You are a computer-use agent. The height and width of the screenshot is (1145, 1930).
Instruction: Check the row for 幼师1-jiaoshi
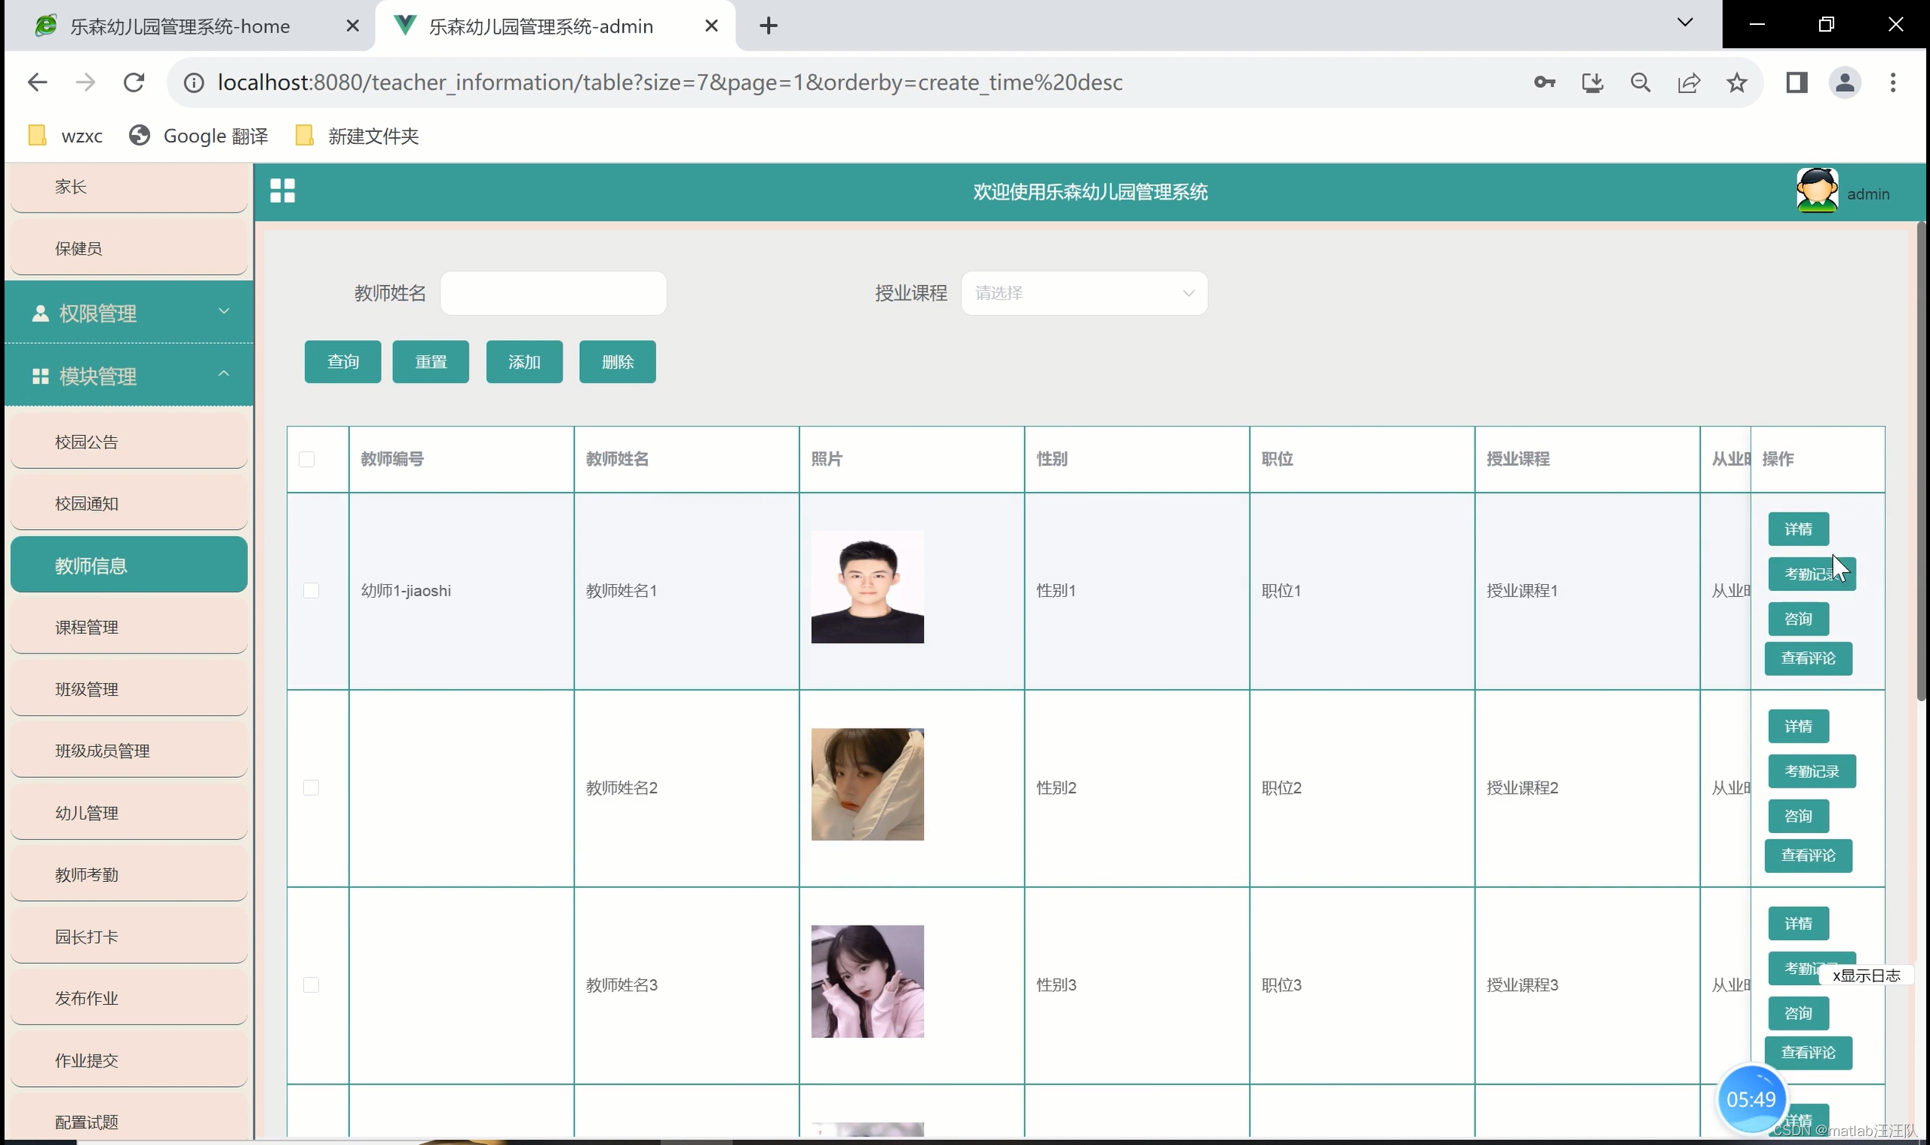coord(311,590)
